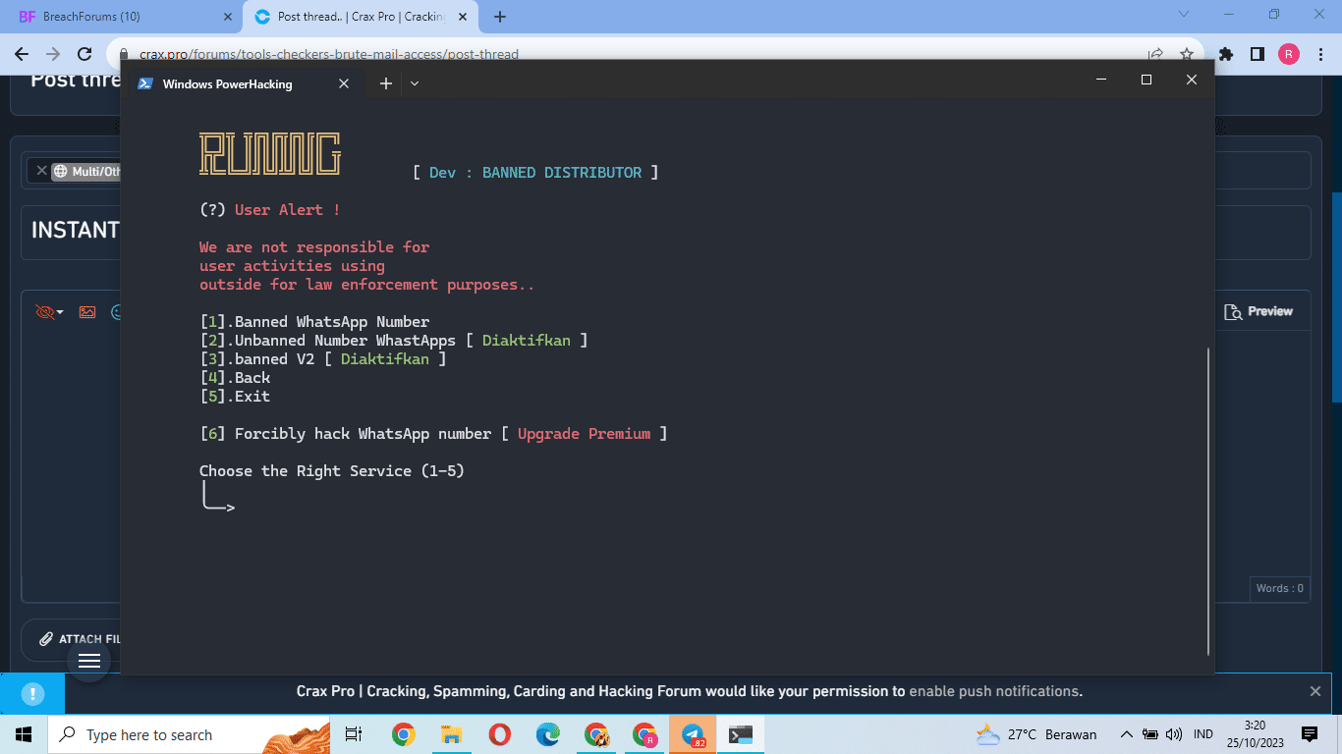The height and width of the screenshot is (754, 1342).
Task: Share this page from the address bar
Action: click(x=1155, y=54)
